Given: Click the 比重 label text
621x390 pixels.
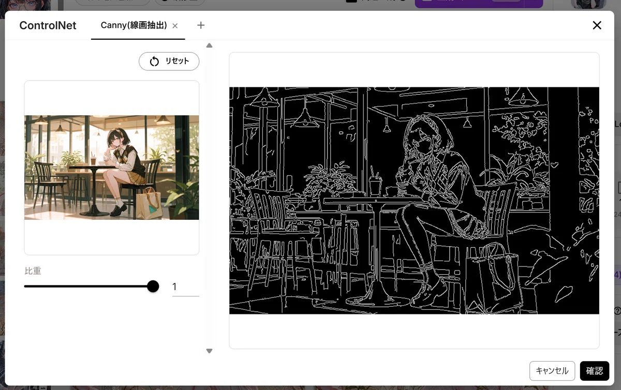Looking at the screenshot, I should tap(33, 271).
